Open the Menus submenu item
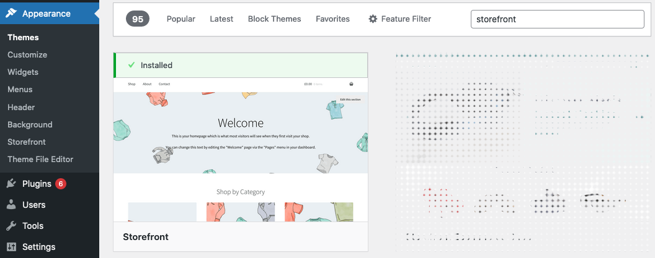This screenshot has width=655, height=258. (20, 90)
